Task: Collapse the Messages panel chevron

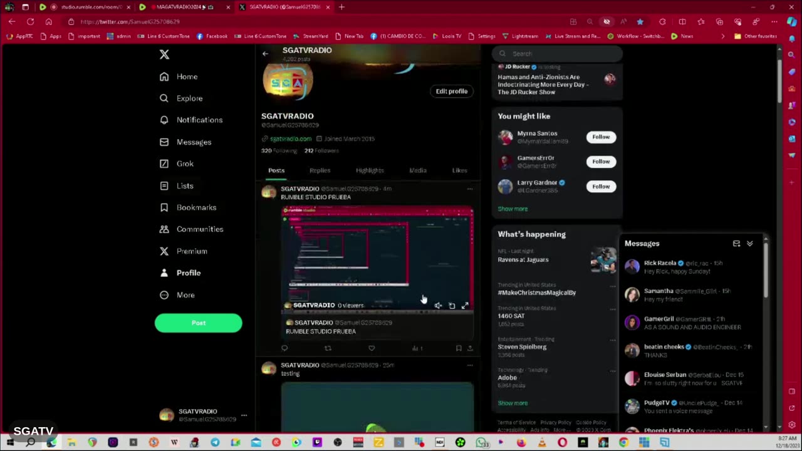Action: (x=750, y=244)
